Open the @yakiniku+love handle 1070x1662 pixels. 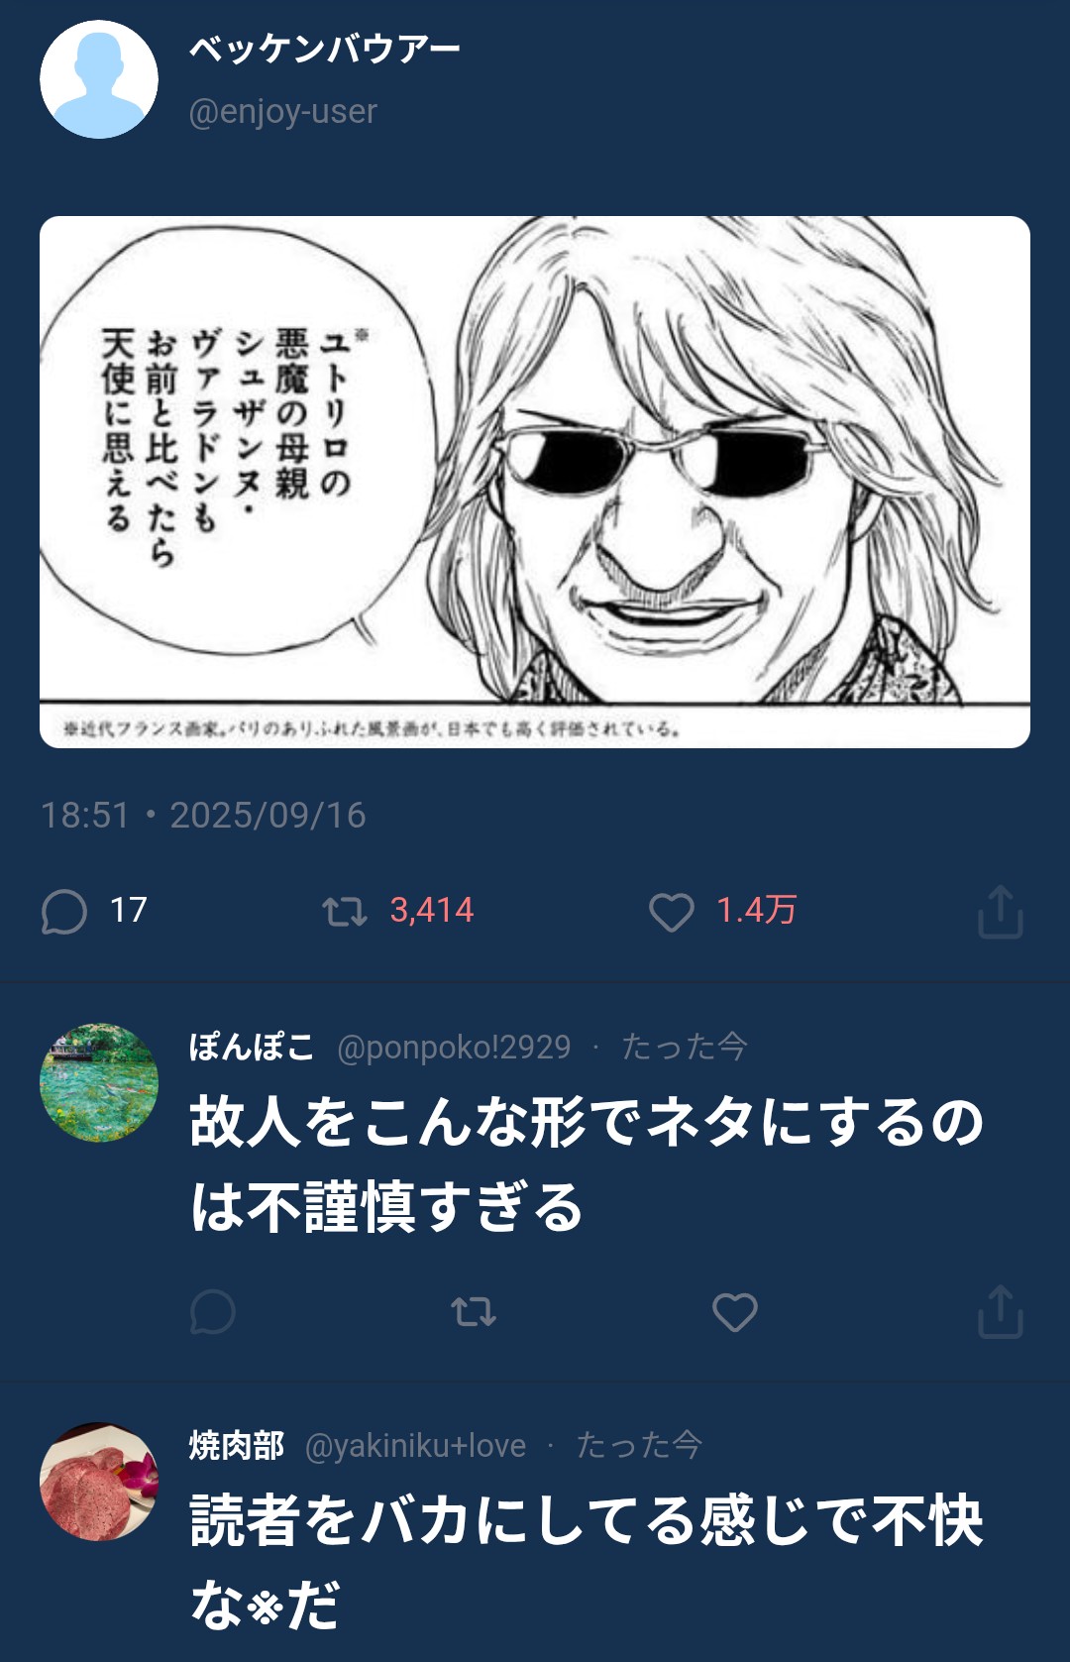(415, 1446)
